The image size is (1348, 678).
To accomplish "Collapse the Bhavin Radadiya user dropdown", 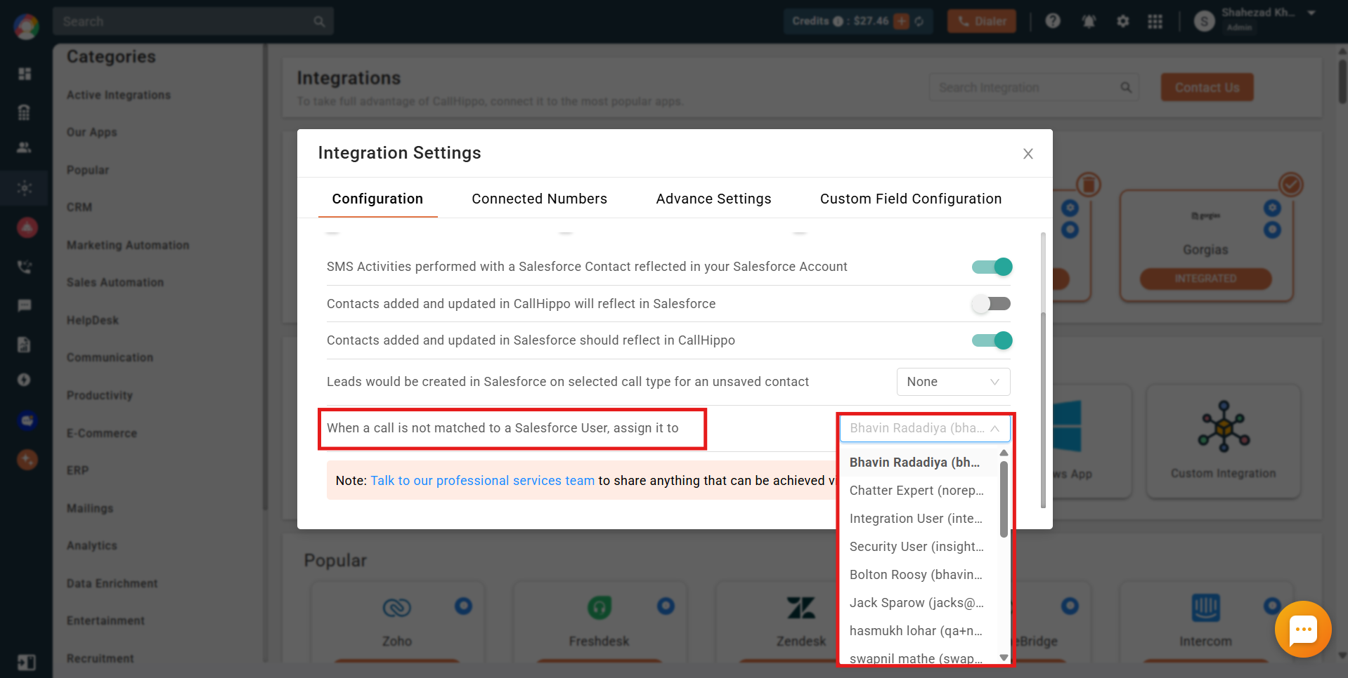I will pos(925,428).
